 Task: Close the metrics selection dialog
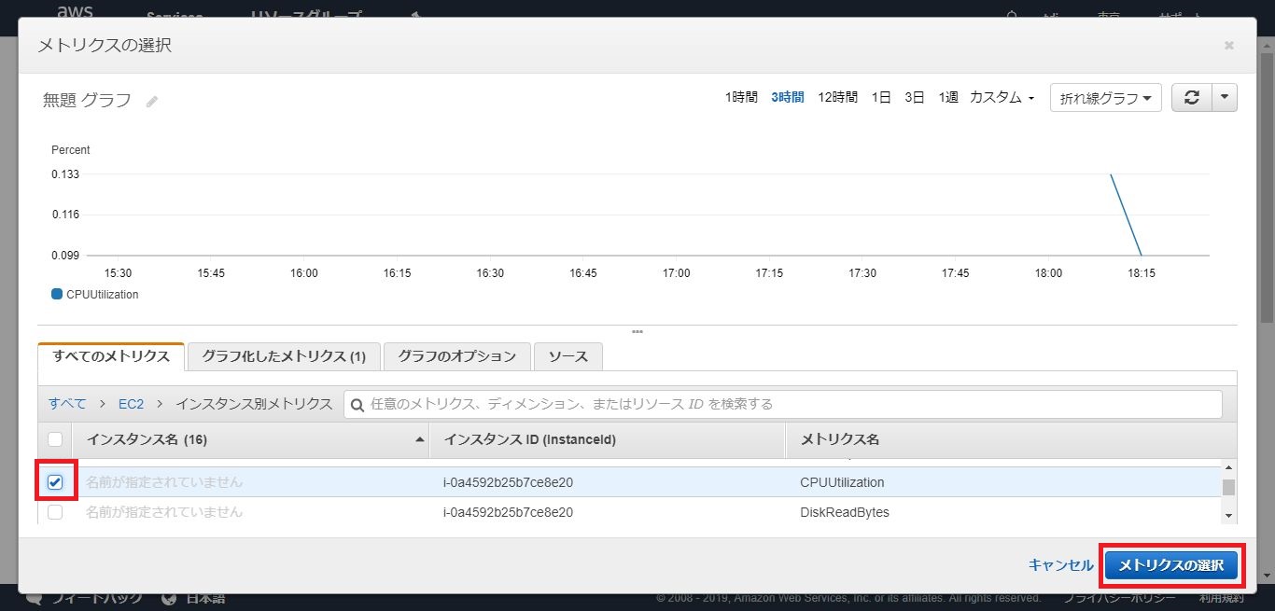pyautogui.click(x=1228, y=45)
